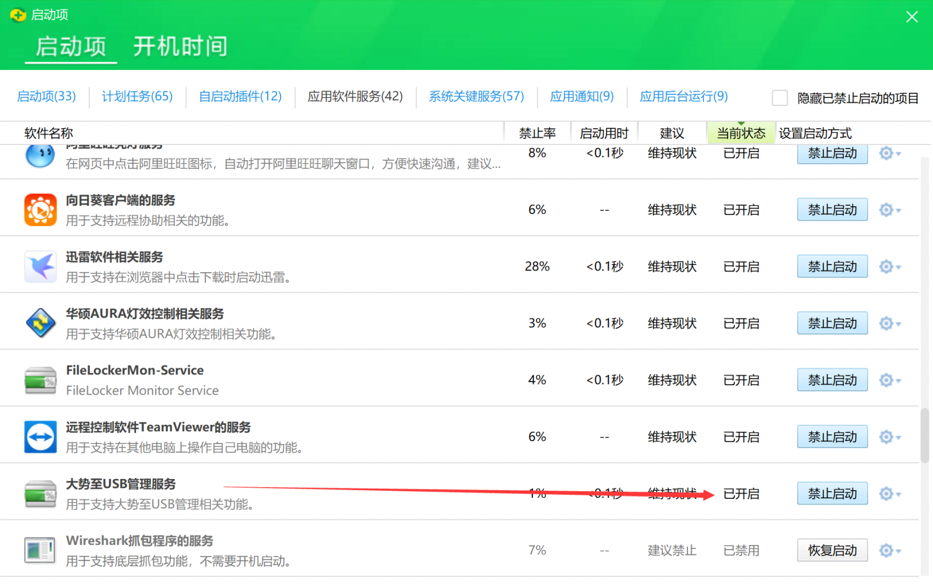Select the 应用软件服务(42) tab
933x588 pixels.
[x=356, y=96]
